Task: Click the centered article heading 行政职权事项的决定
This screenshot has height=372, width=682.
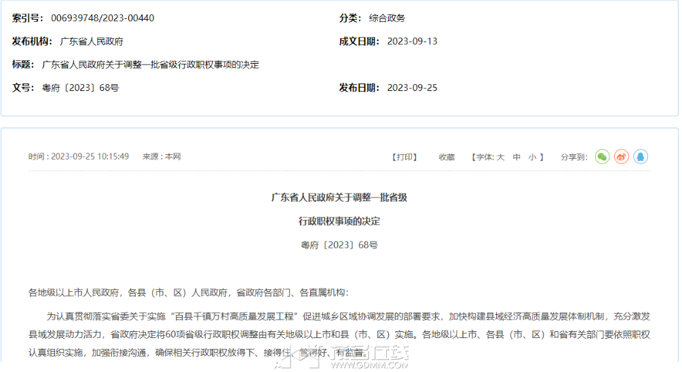Action: click(339, 221)
